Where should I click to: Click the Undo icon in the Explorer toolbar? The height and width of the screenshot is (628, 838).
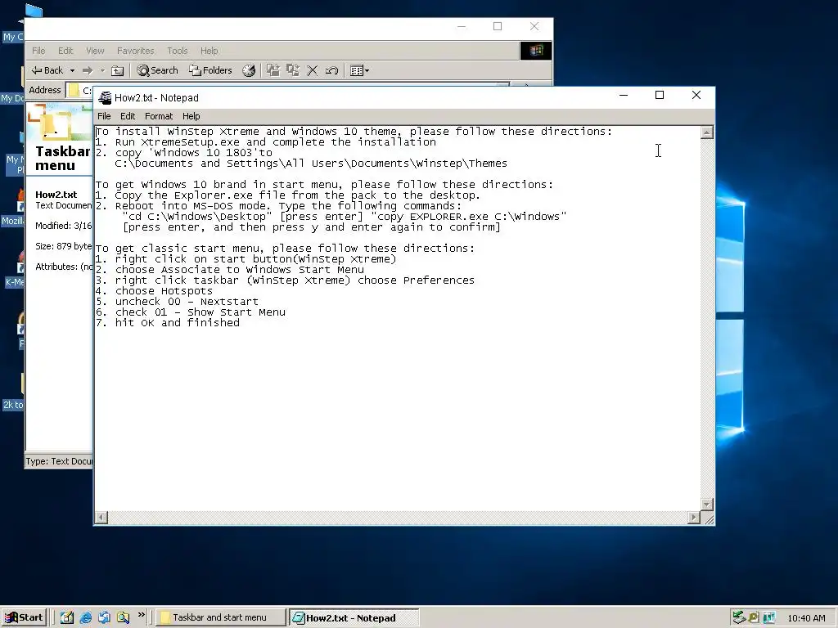(332, 70)
